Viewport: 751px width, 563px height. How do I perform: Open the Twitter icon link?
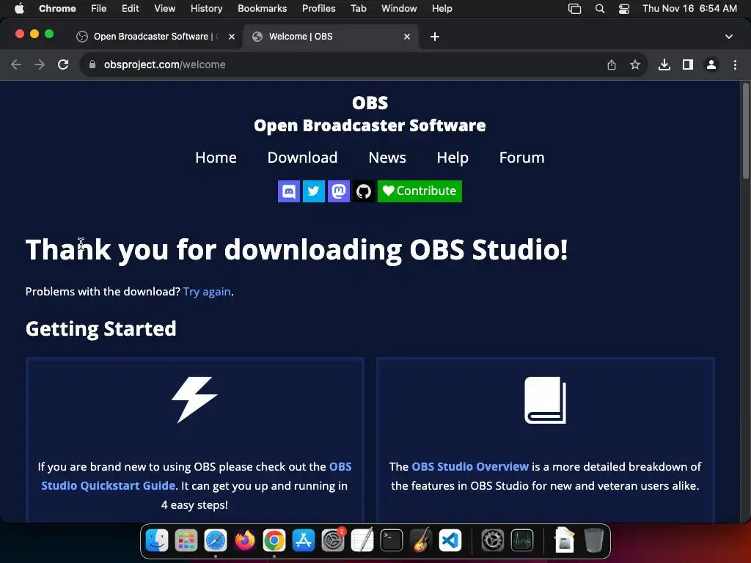tap(314, 191)
